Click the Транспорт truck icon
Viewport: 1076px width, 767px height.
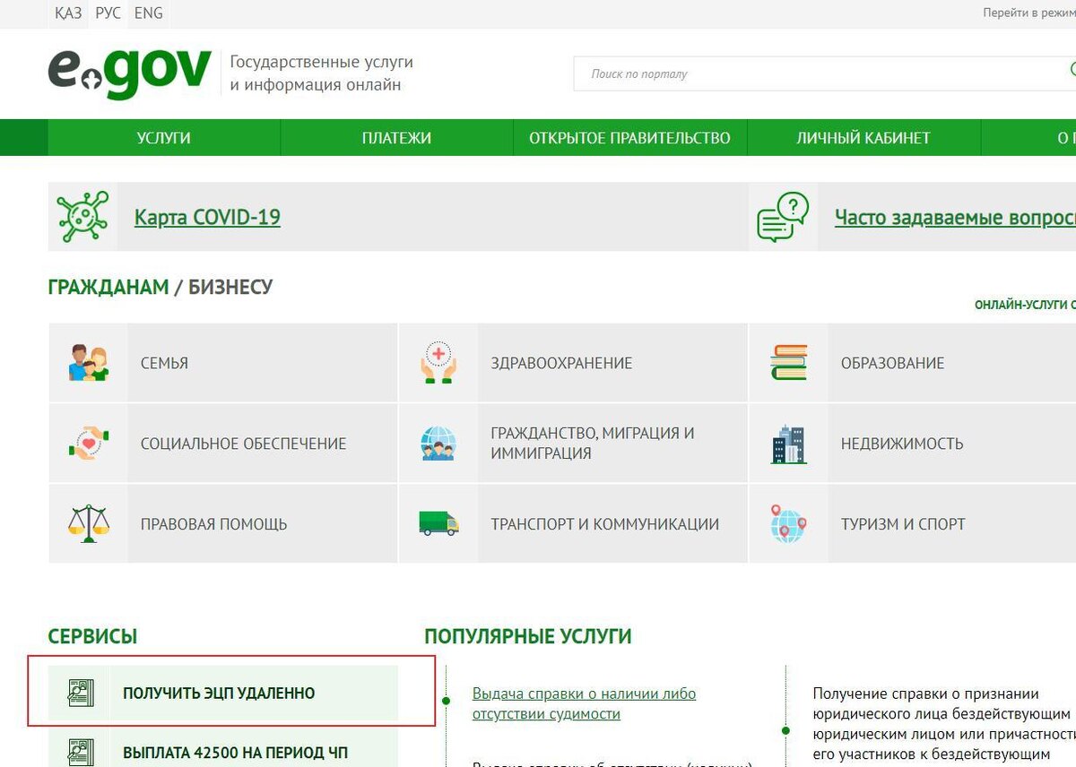tap(438, 523)
